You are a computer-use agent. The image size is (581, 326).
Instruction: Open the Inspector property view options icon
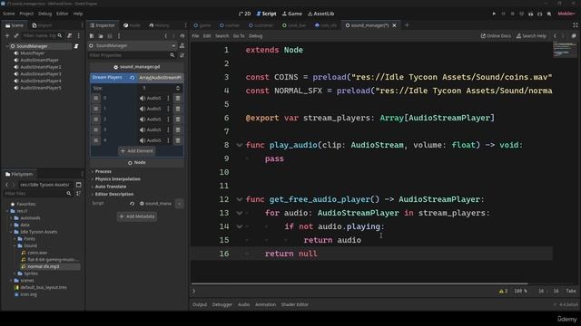tap(182, 55)
